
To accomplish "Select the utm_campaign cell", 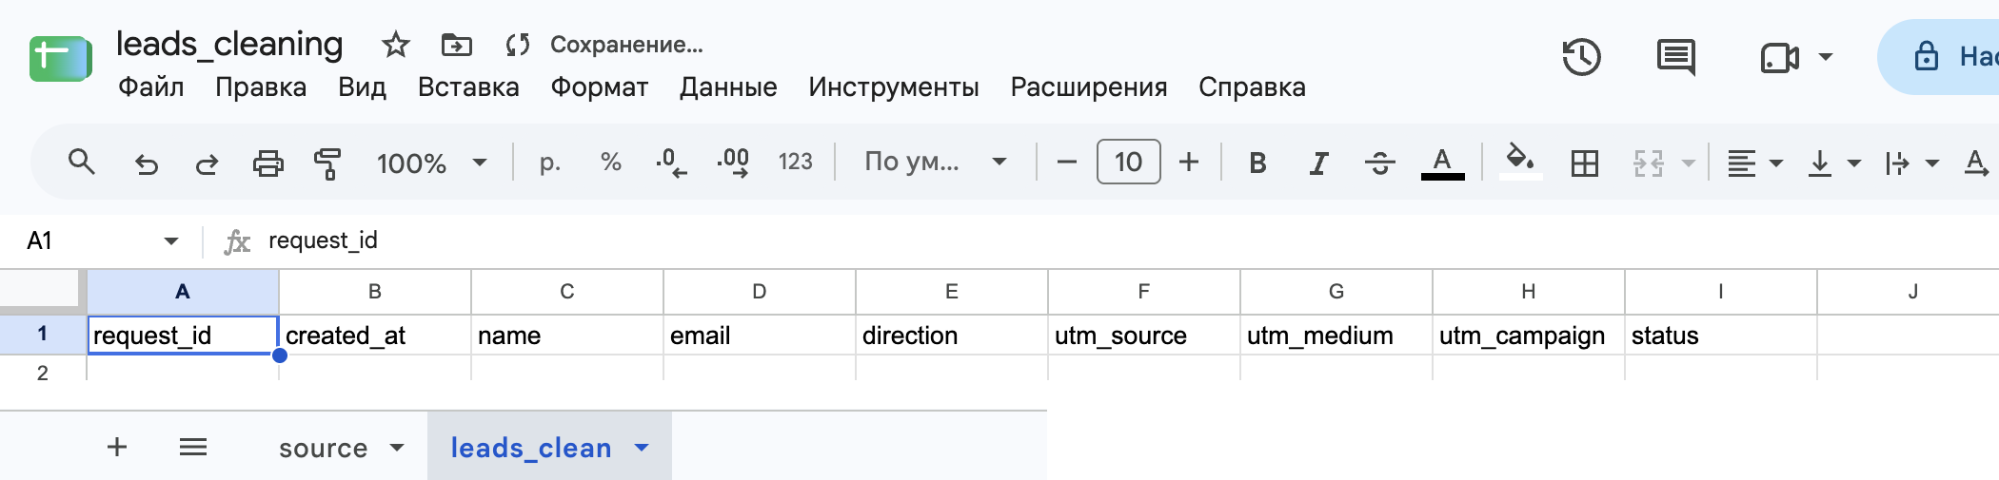I will click(x=1528, y=335).
